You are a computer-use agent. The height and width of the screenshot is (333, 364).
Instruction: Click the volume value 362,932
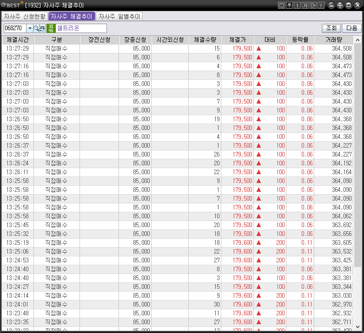click(342, 313)
